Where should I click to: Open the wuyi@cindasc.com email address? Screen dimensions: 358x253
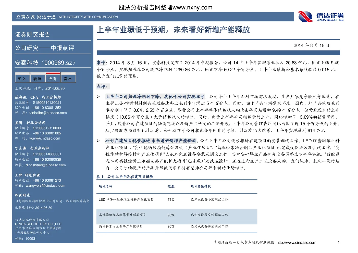[x=45, y=138]
